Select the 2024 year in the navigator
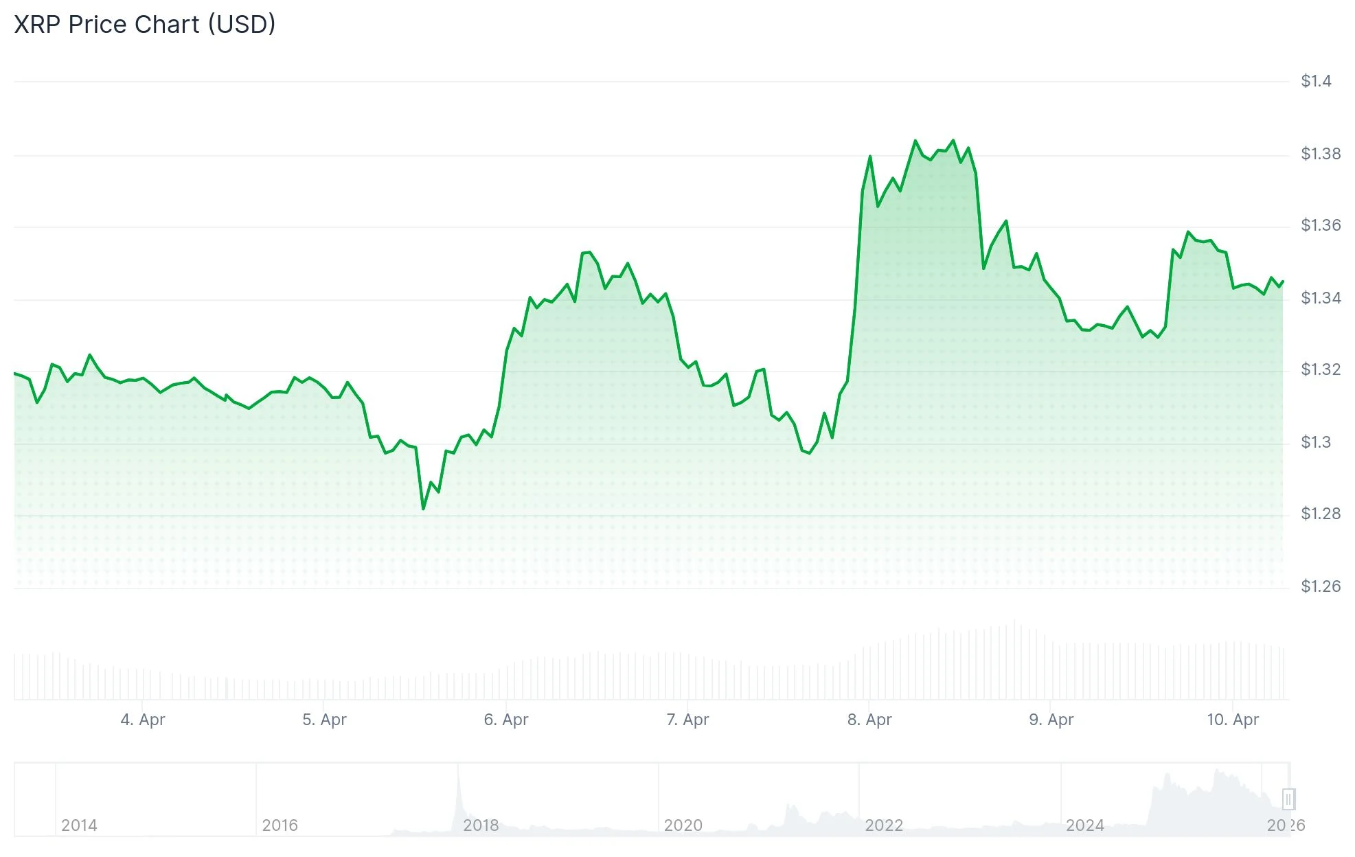This screenshot has height=857, width=1355. point(1085,825)
